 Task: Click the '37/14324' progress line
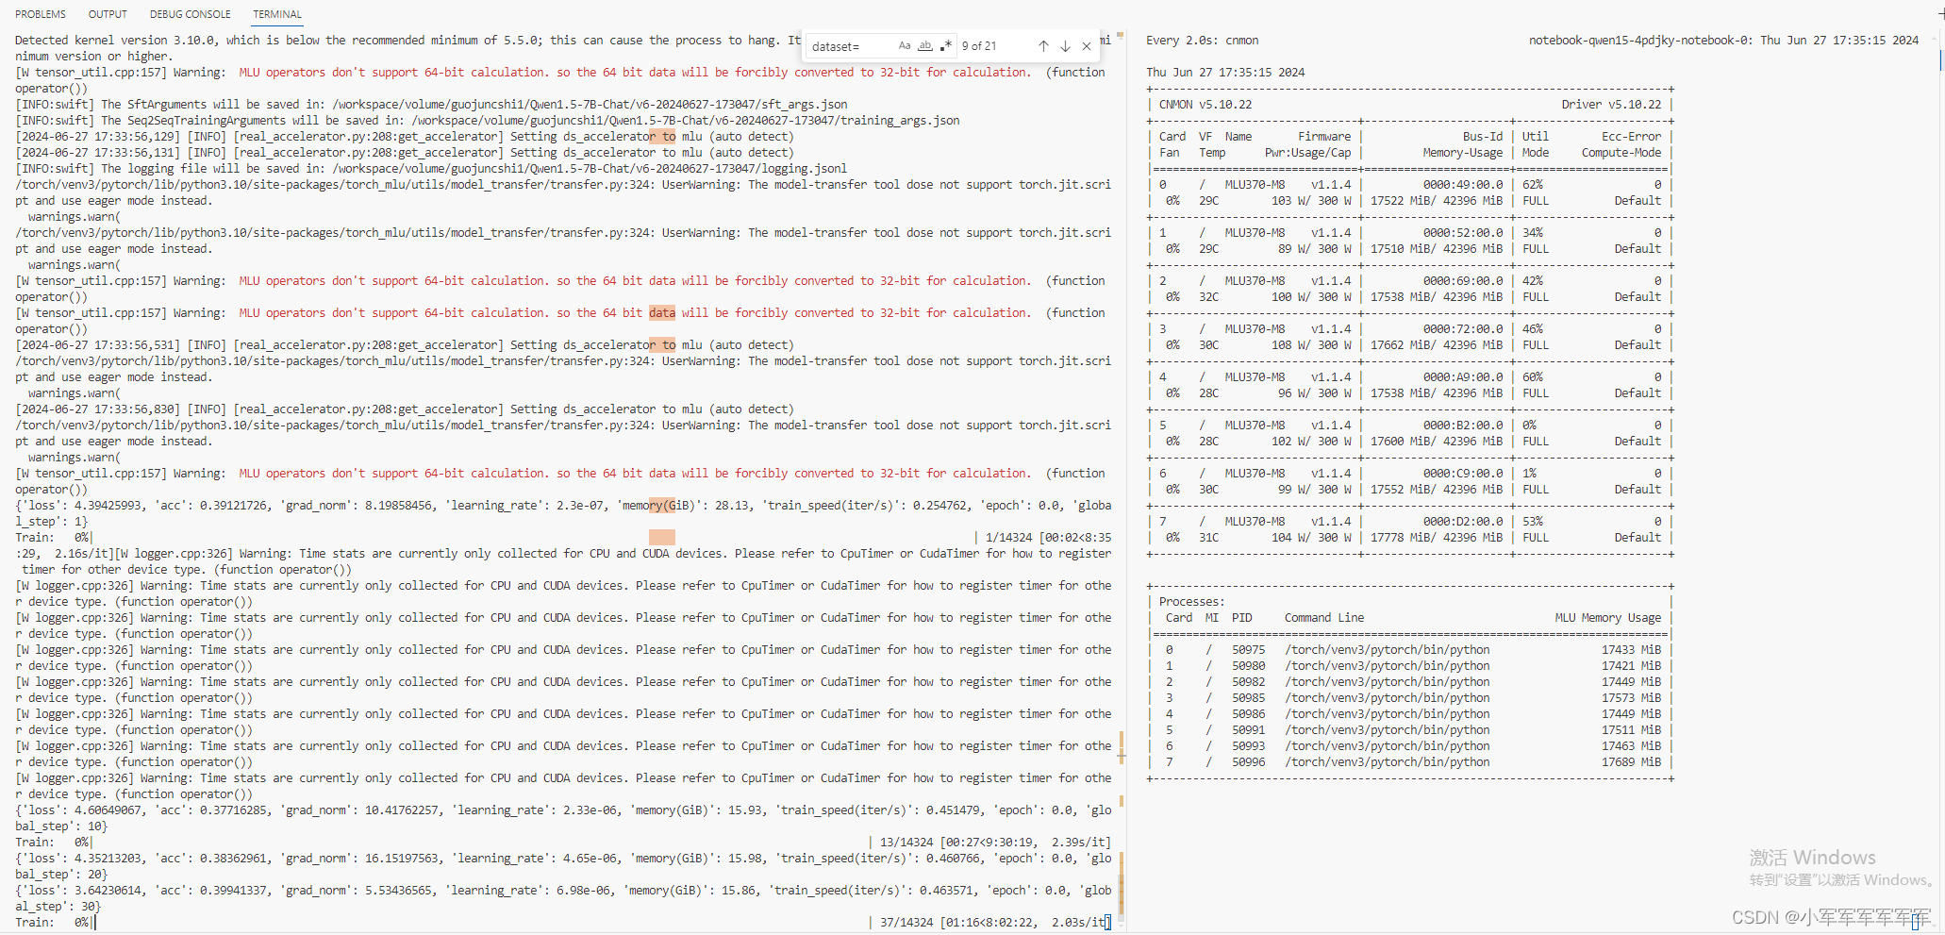(x=995, y=922)
